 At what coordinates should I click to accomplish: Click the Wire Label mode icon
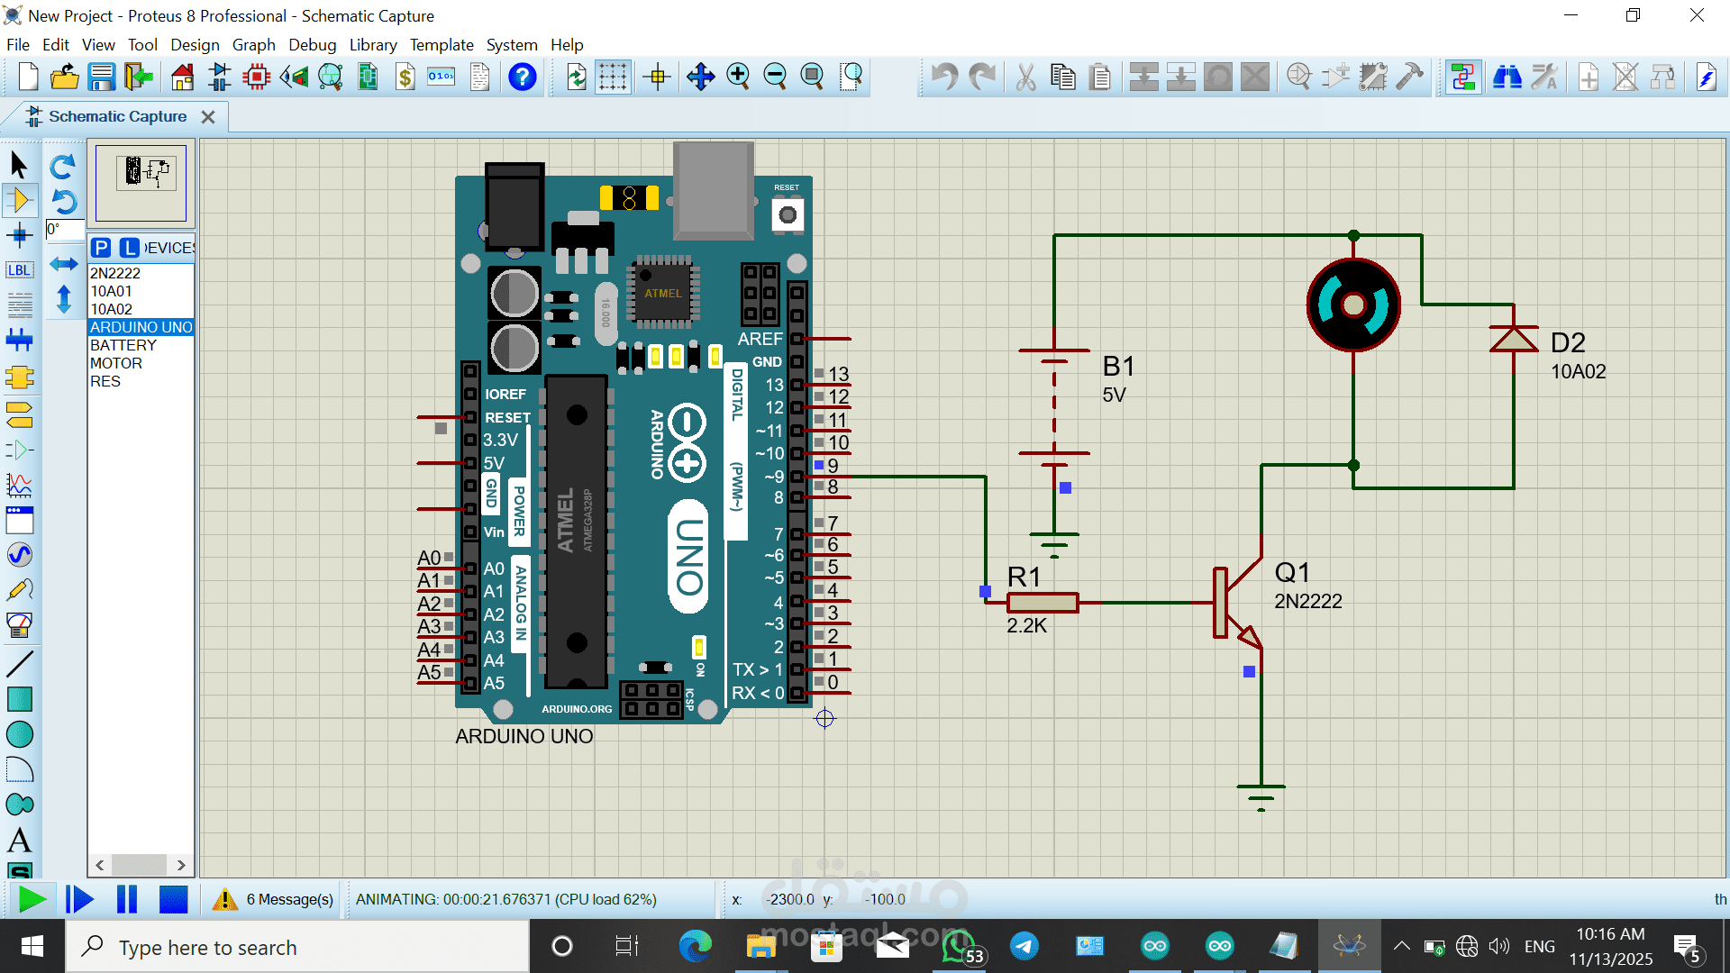point(20,270)
